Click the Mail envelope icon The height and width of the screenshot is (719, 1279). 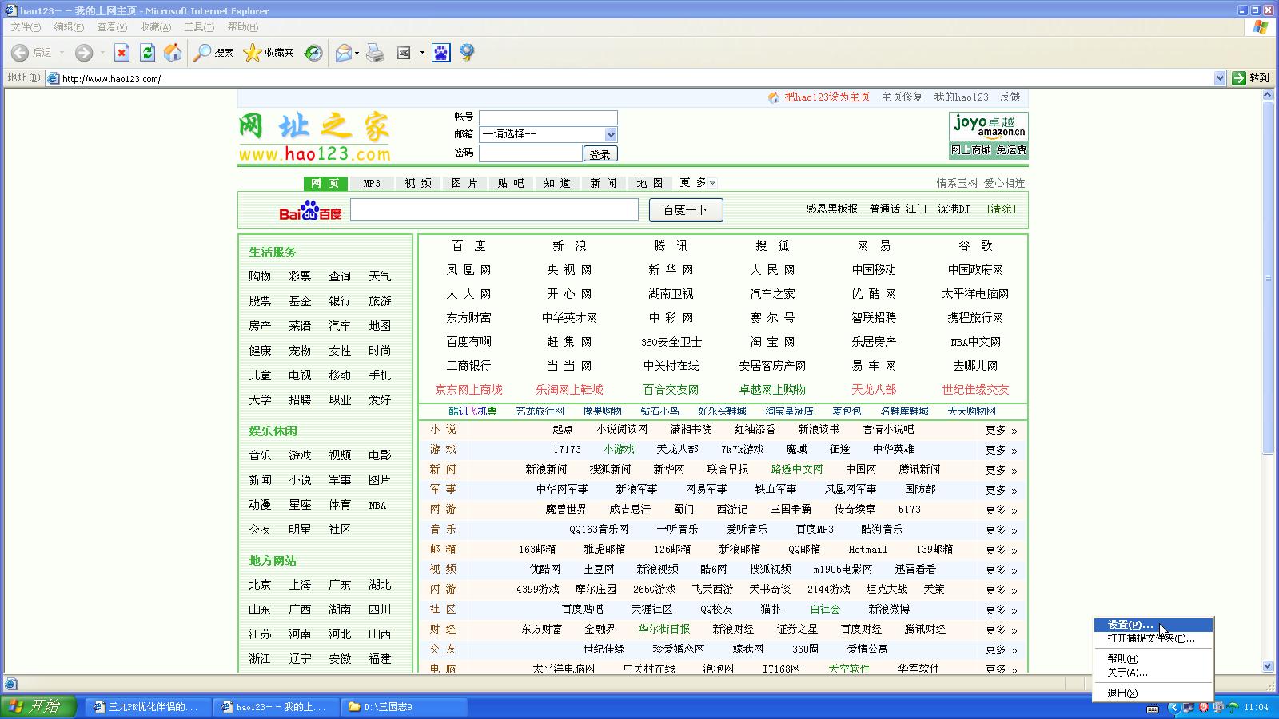click(x=343, y=53)
